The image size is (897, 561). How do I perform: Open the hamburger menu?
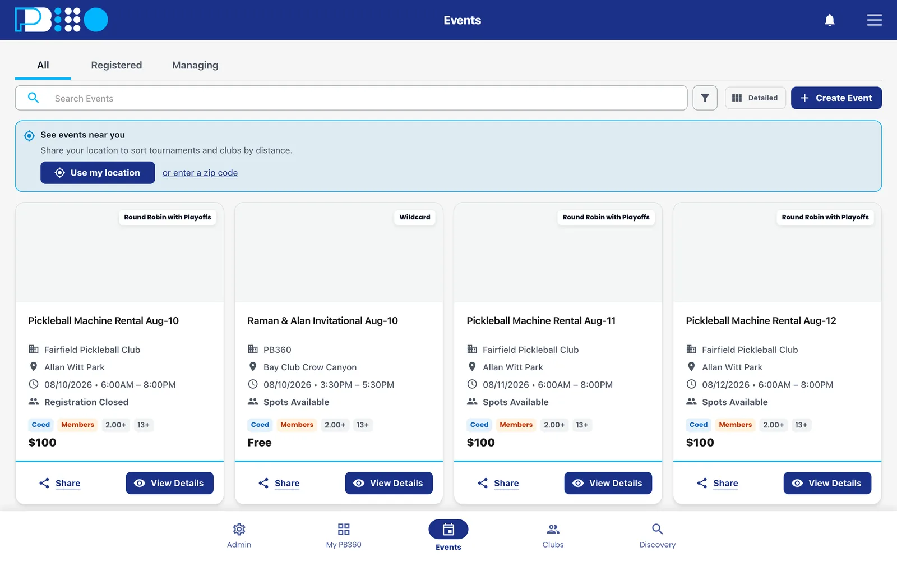874,20
